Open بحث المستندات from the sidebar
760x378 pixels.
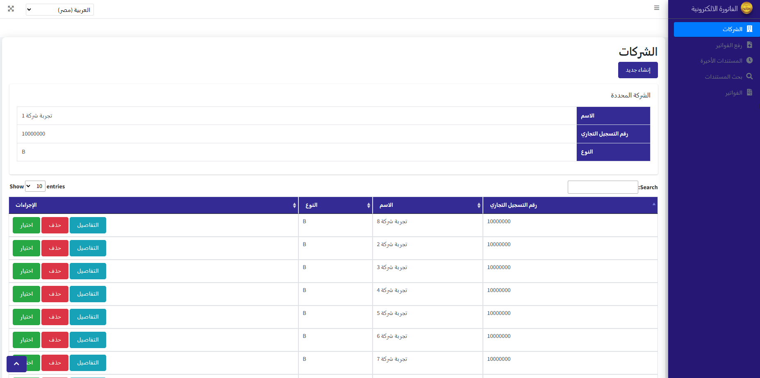coord(717,77)
